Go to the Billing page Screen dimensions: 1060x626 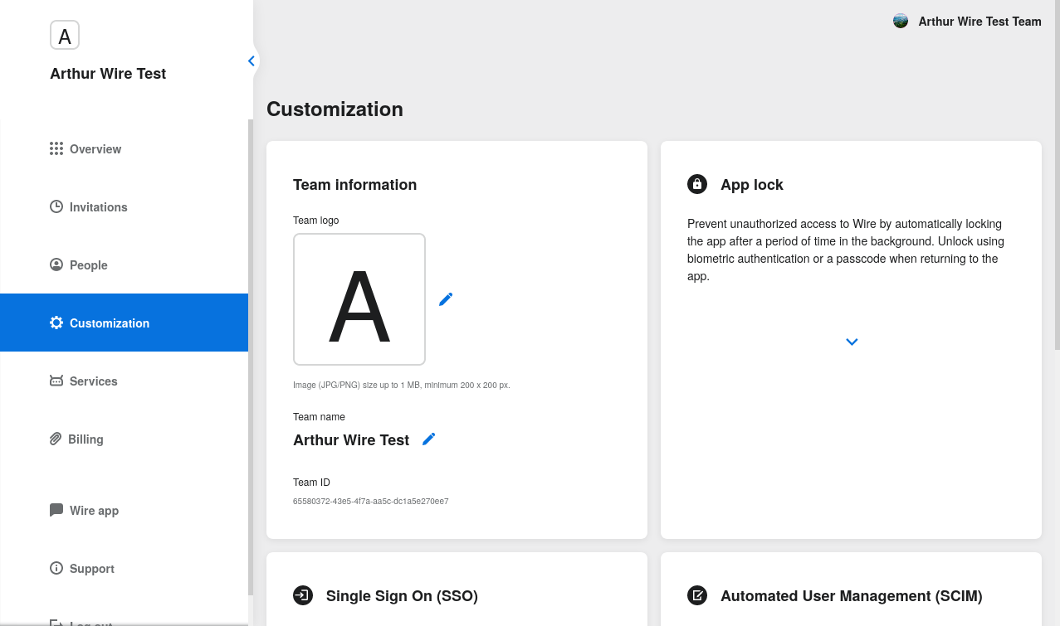point(125,439)
